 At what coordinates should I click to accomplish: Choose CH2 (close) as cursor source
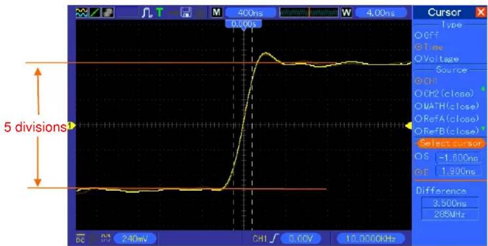pyautogui.click(x=444, y=93)
